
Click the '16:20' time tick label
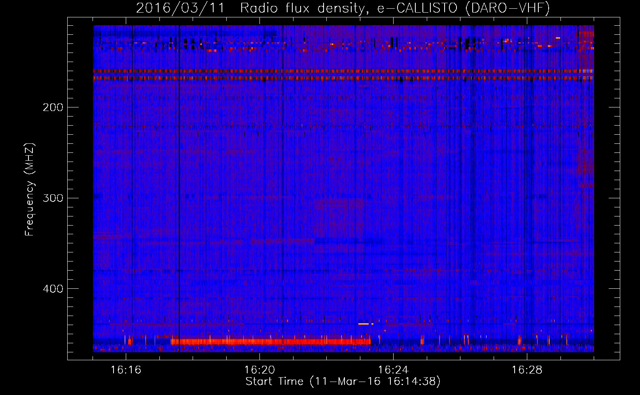click(259, 370)
